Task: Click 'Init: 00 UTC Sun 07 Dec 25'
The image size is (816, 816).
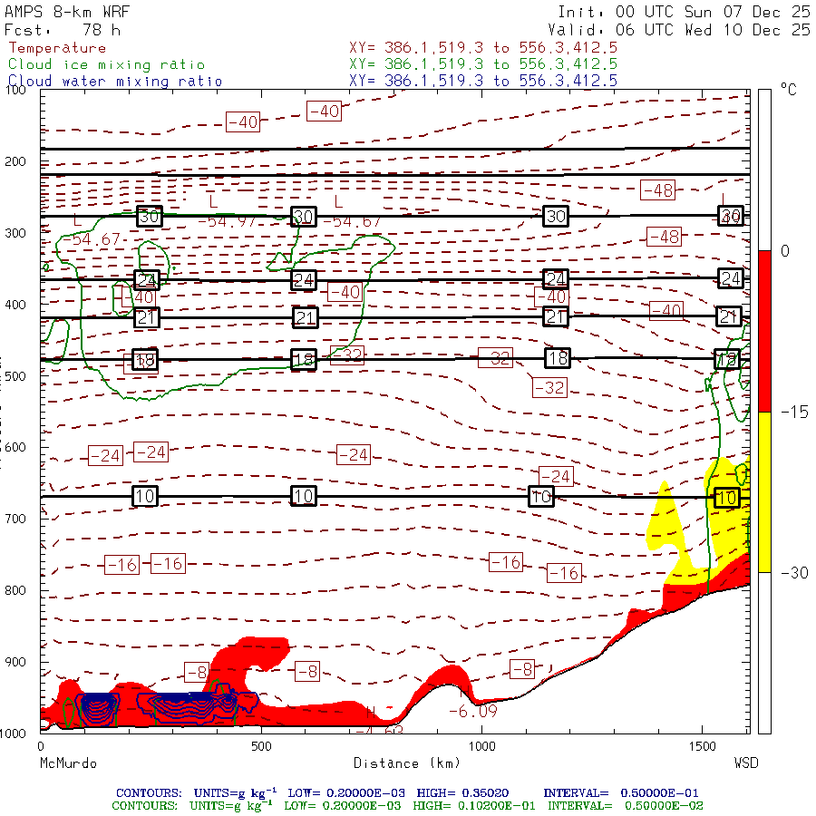Action: click(685, 12)
